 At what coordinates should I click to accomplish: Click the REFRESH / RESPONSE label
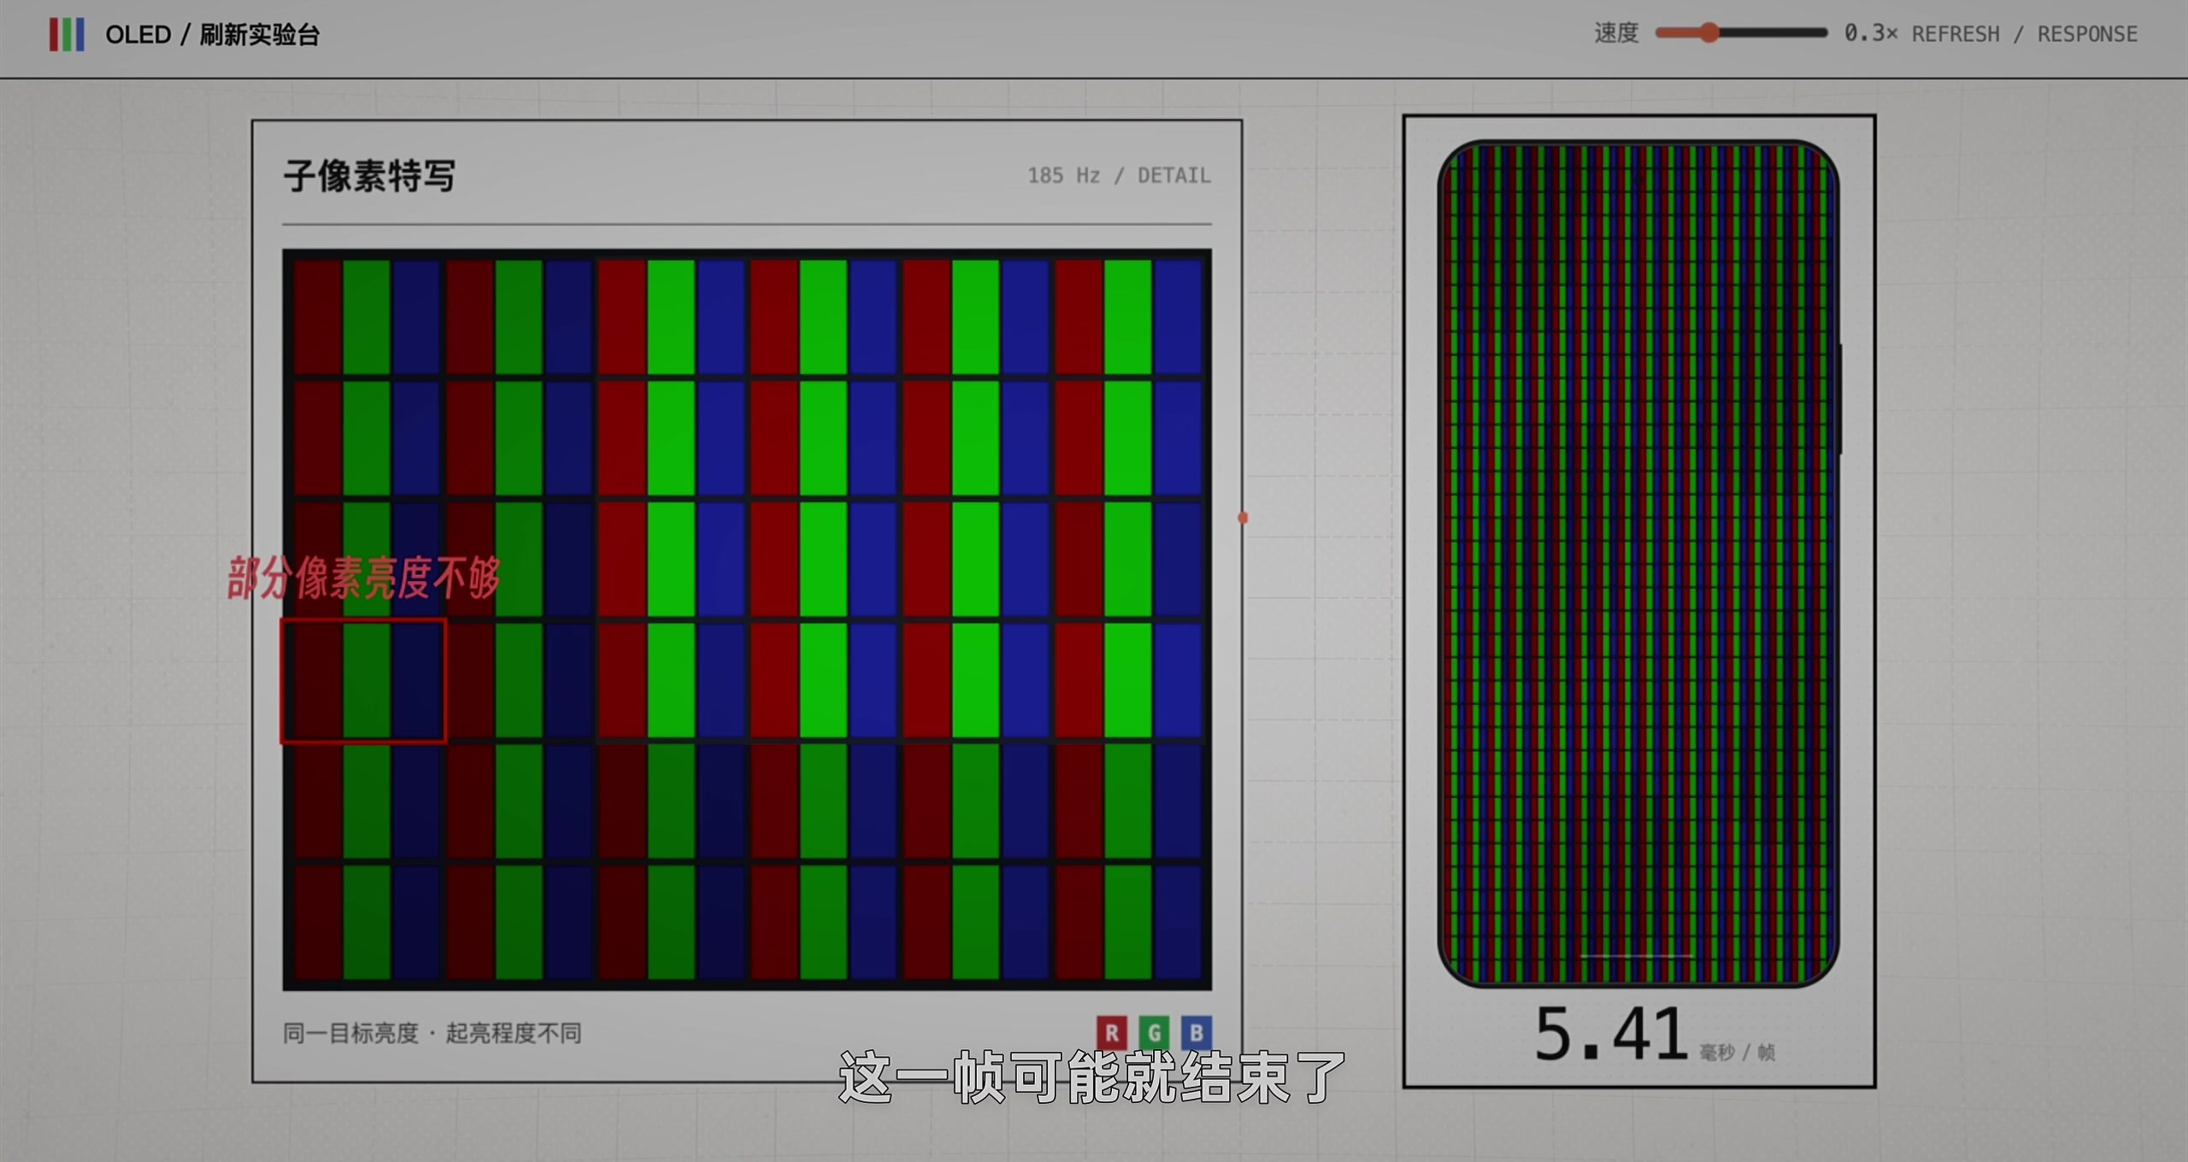[x=2025, y=34]
